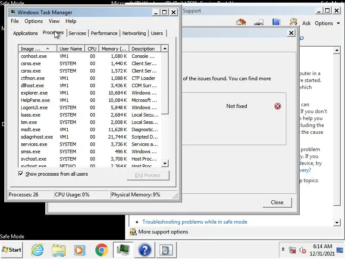Viewport: 345px width, 259px height.
Task: Select the HelpPane.exe process row
Action: coord(90,100)
